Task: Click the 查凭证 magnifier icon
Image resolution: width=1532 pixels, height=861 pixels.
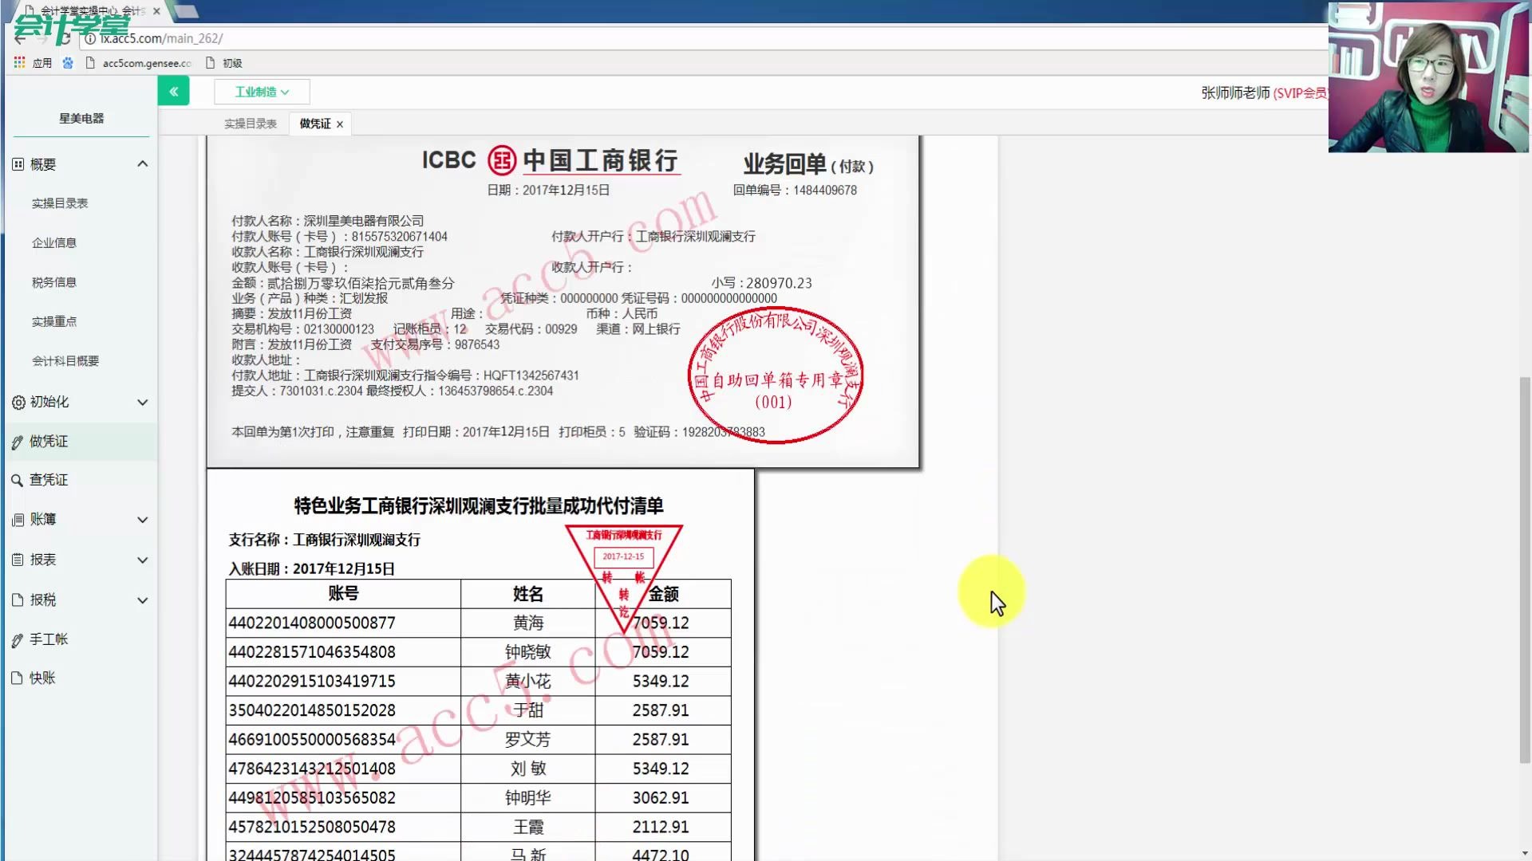Action: tap(17, 480)
